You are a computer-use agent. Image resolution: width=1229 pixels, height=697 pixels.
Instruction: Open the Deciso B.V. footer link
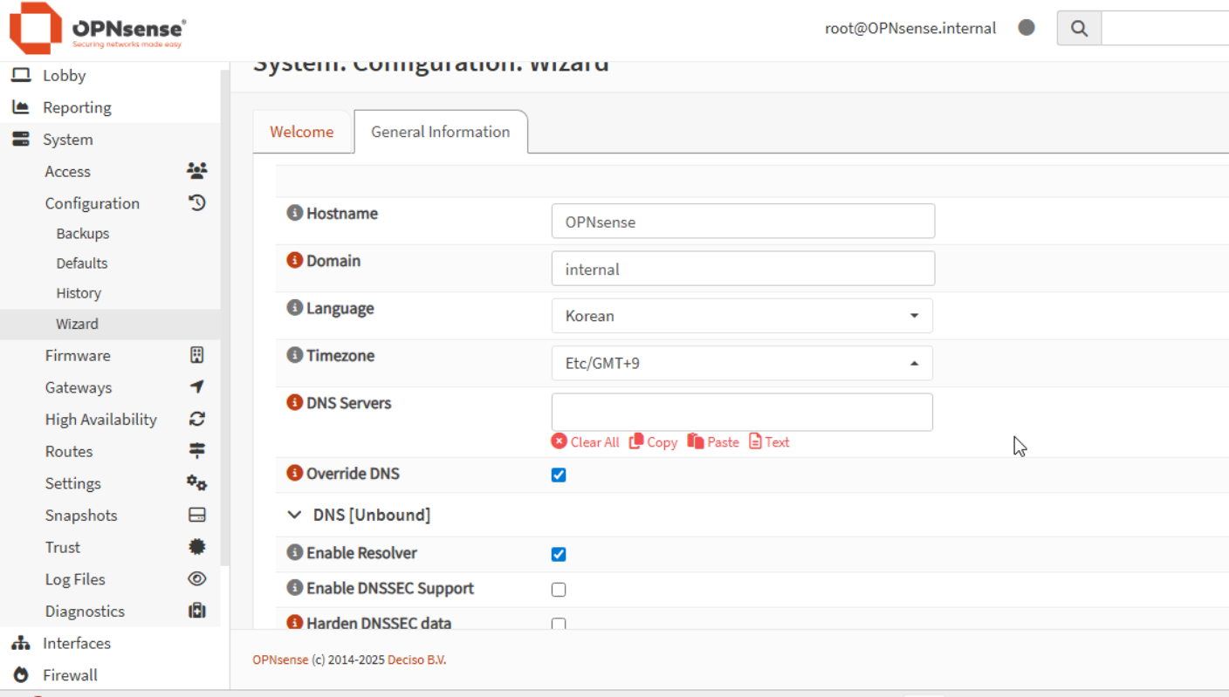[417, 659]
